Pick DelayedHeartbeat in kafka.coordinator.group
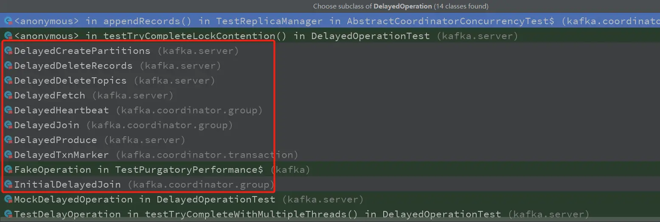 [x=62, y=110]
